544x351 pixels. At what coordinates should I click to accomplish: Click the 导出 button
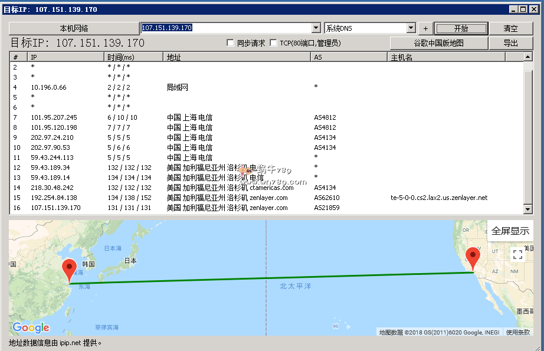click(510, 43)
